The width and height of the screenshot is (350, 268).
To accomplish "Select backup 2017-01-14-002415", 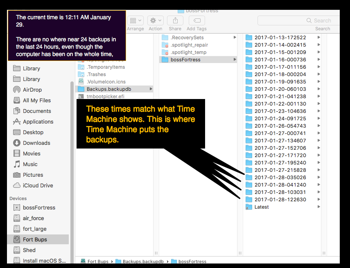I will point(282,45).
